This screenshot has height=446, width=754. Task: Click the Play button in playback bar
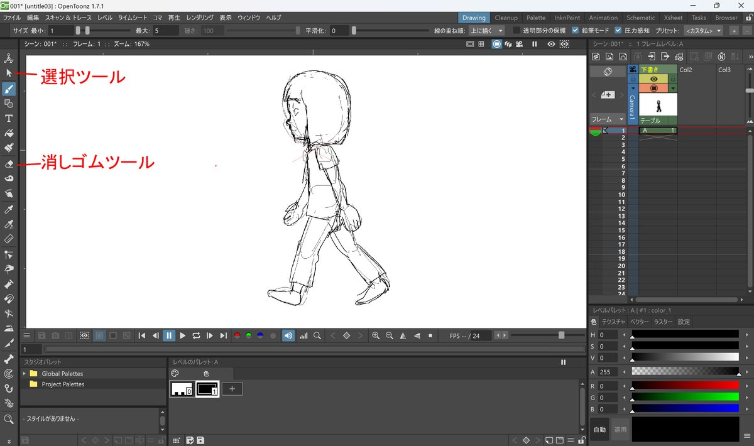[x=183, y=336]
